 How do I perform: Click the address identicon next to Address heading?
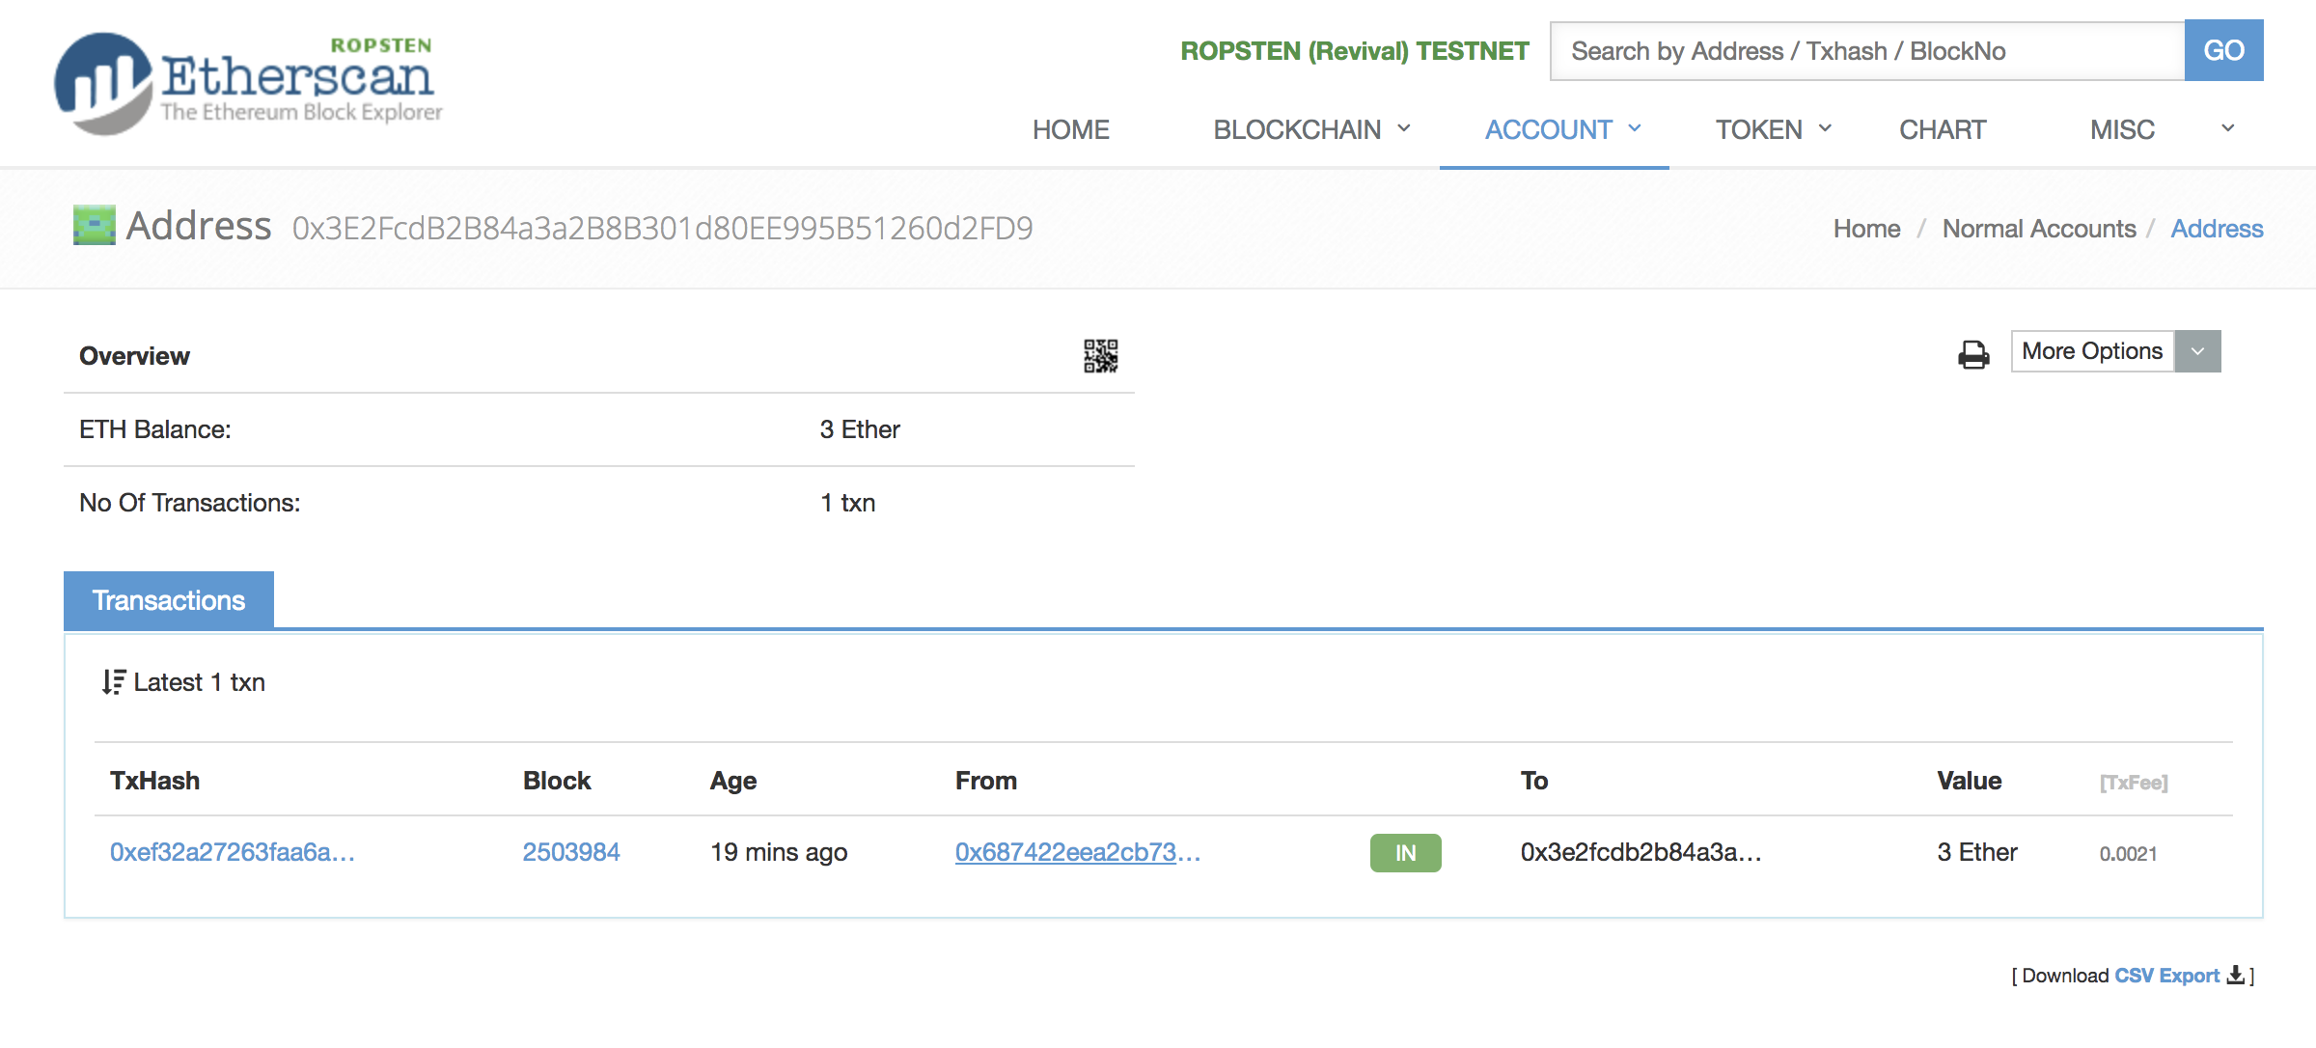95,225
